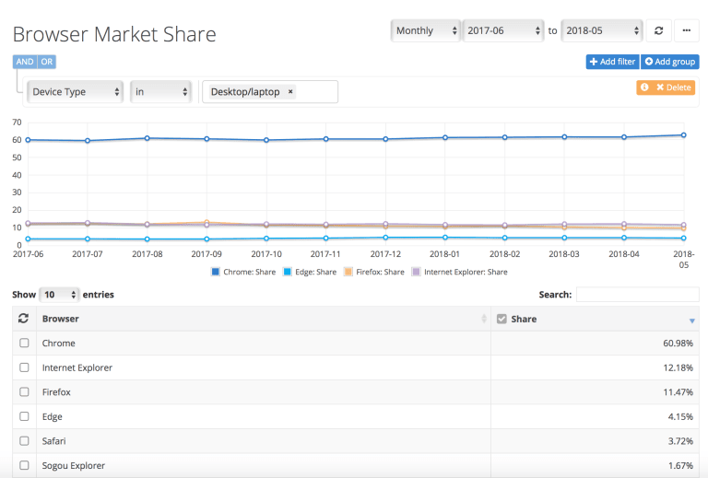Screen dimensions: 708x478
Task: Click the 4.15% Edge share value
Action: coord(680,416)
